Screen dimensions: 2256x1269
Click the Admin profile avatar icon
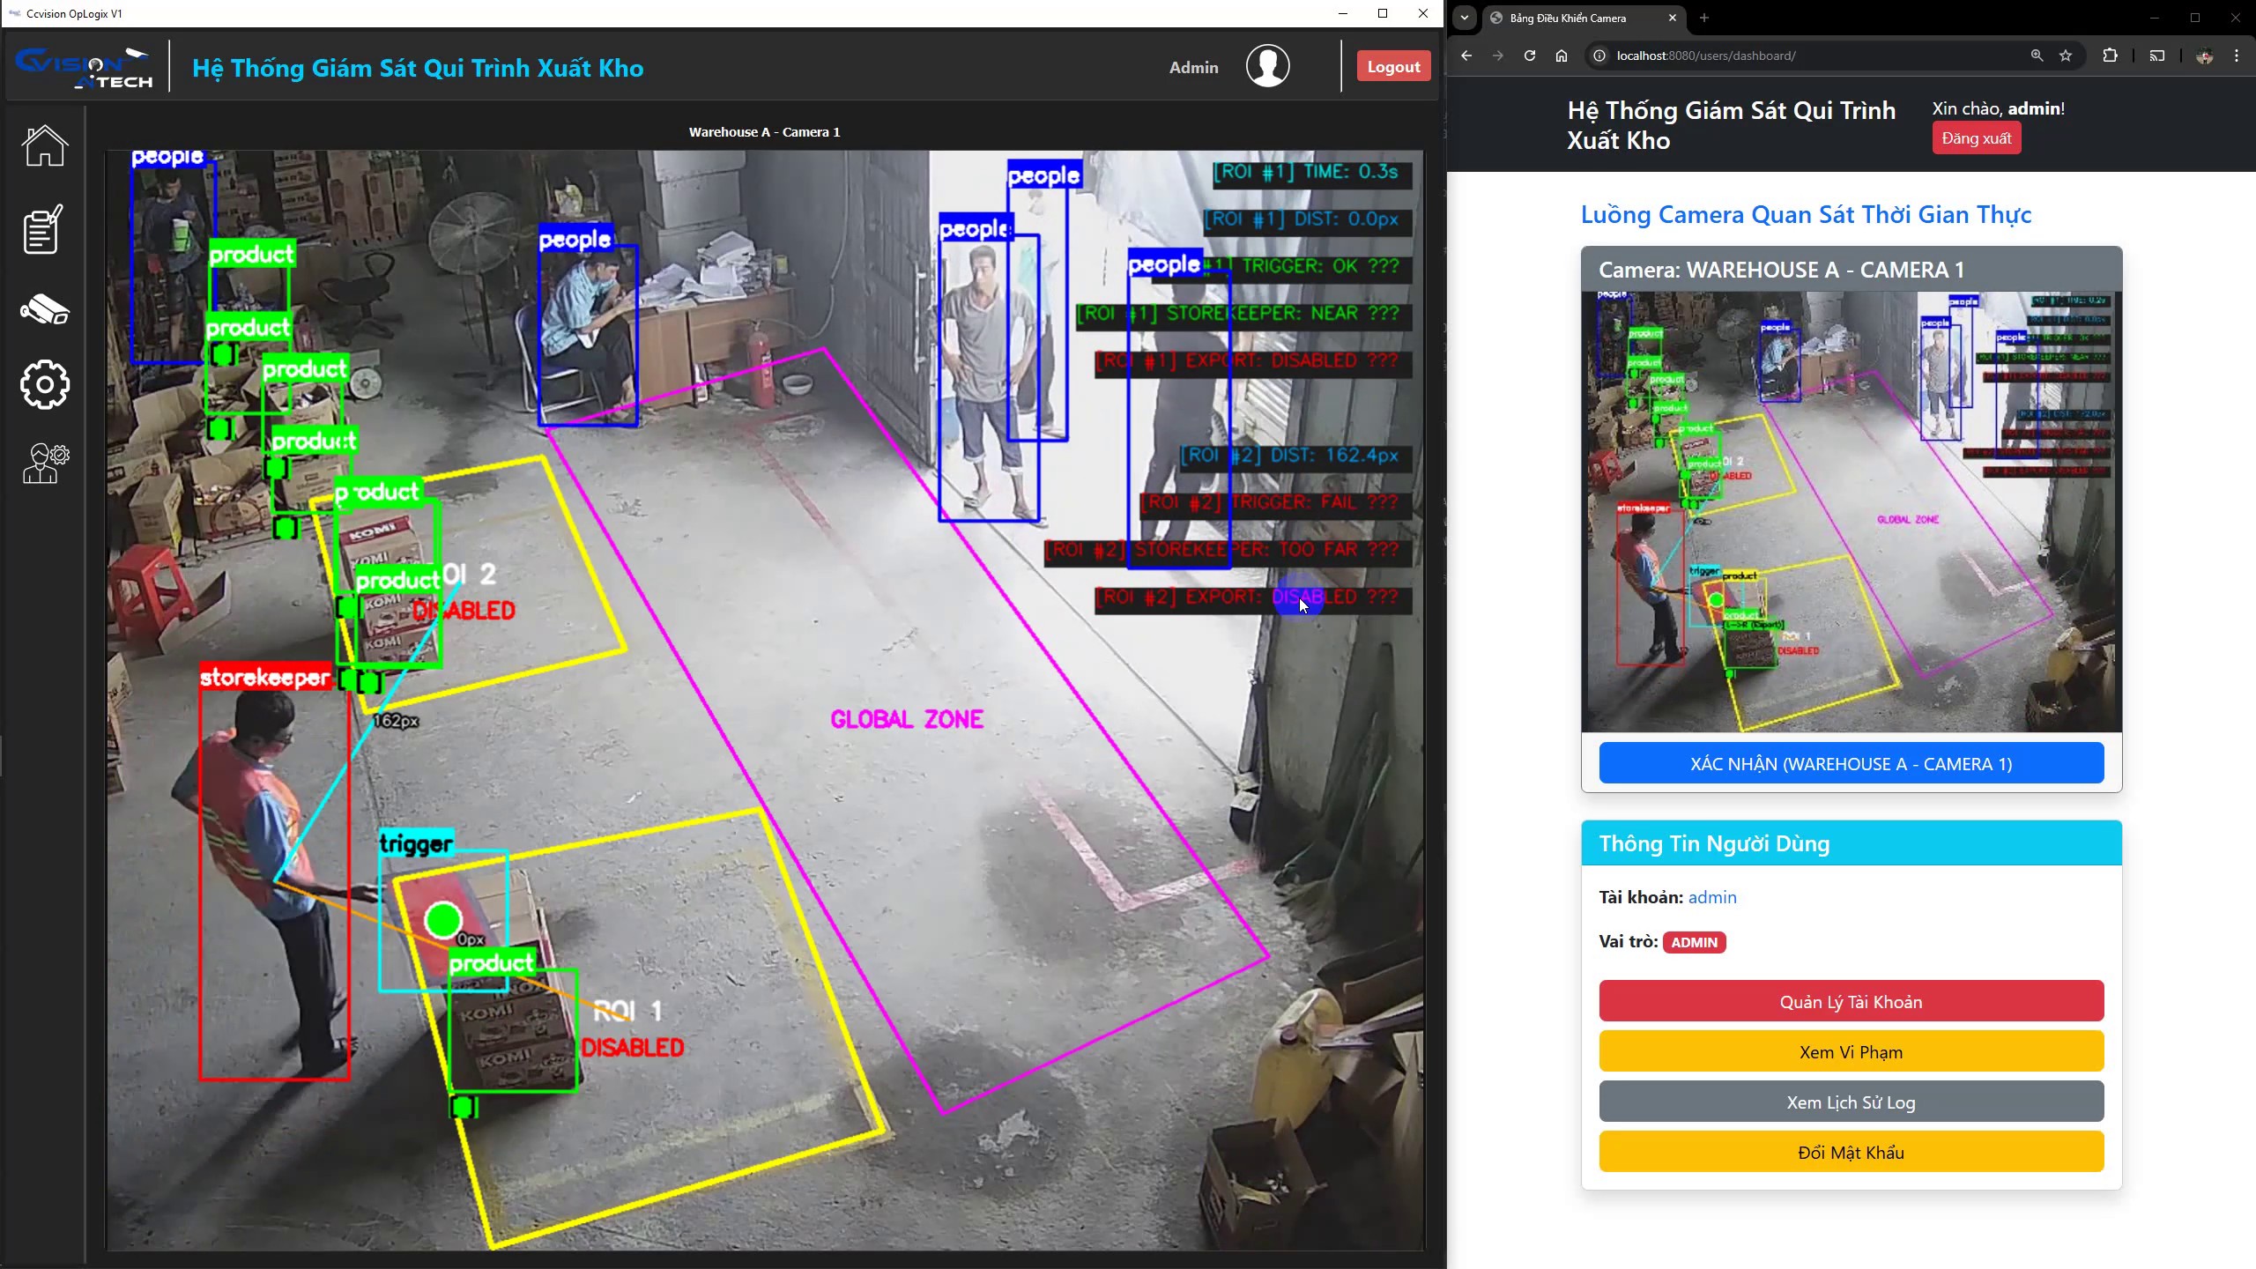1267,66
